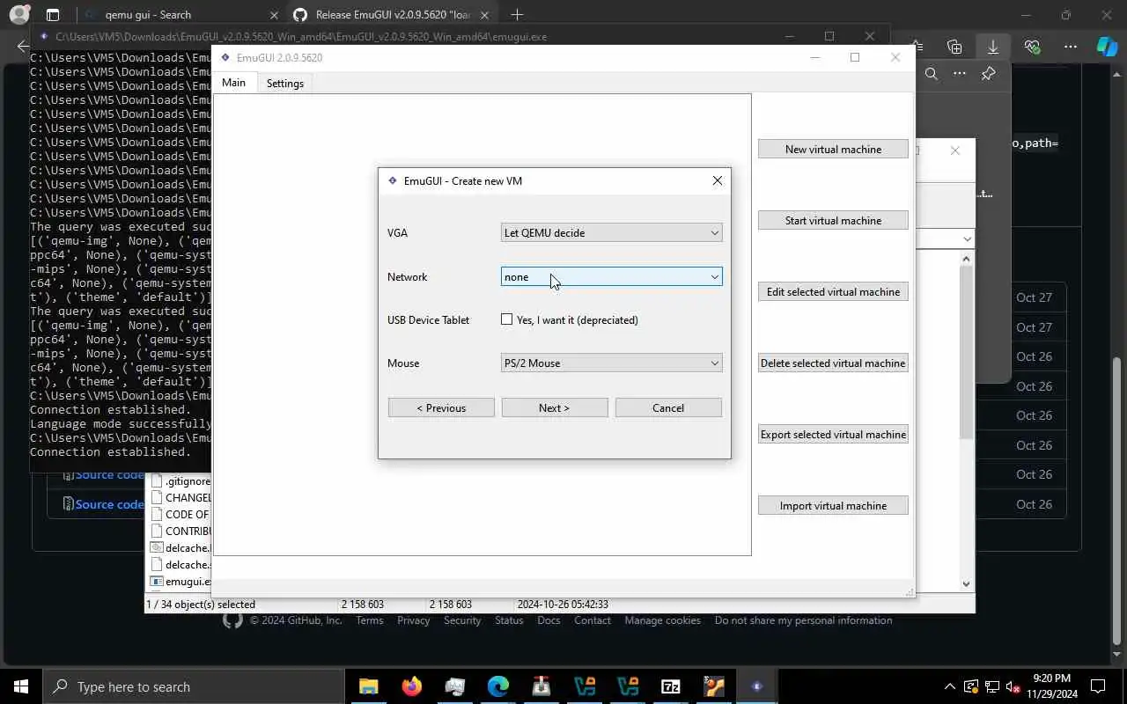Viewport: 1127px width, 704px height.
Task: Click scroll down arrow in file manager window
Action: coord(966,583)
